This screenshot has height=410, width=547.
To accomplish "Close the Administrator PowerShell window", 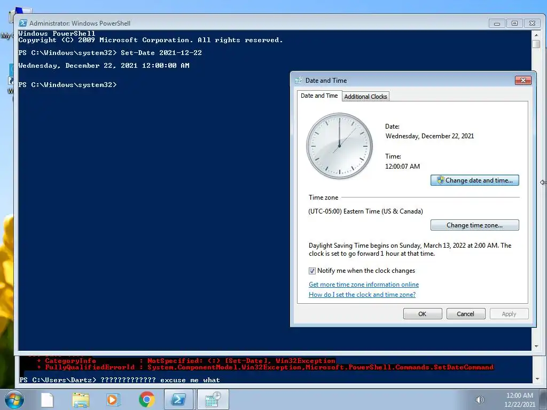I will pyautogui.click(x=532, y=23).
